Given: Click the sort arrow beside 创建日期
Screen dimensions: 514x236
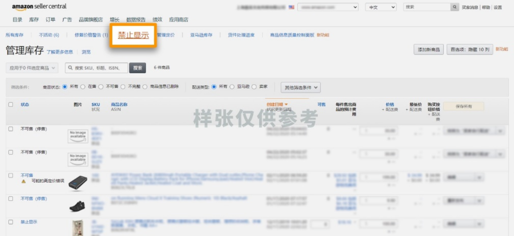Looking at the screenshot, I should [286, 104].
